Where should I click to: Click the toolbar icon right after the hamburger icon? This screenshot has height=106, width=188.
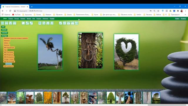(6, 23)
